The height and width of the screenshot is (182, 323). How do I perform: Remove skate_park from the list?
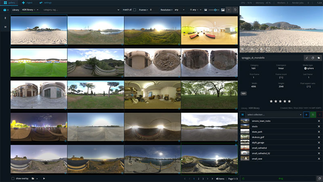pos(319,132)
